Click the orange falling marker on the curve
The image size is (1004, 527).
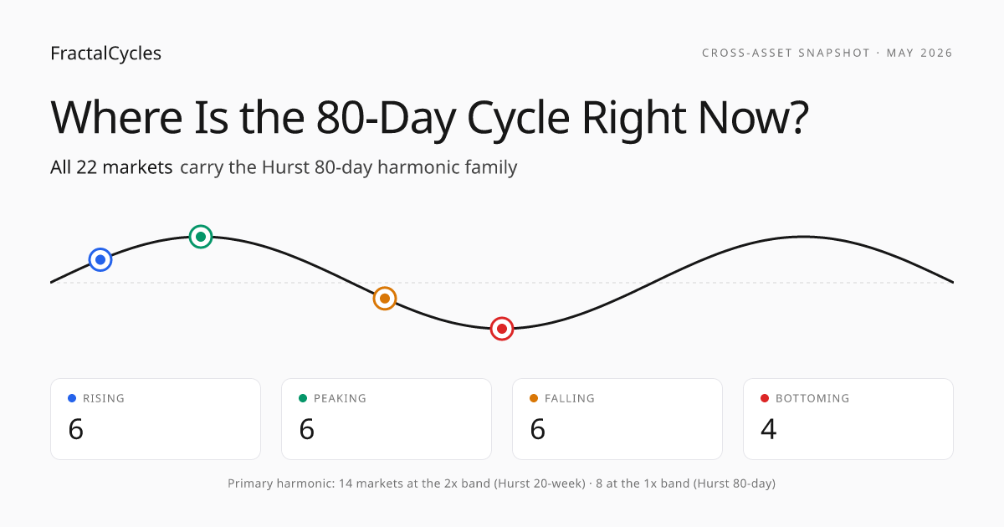tap(384, 298)
